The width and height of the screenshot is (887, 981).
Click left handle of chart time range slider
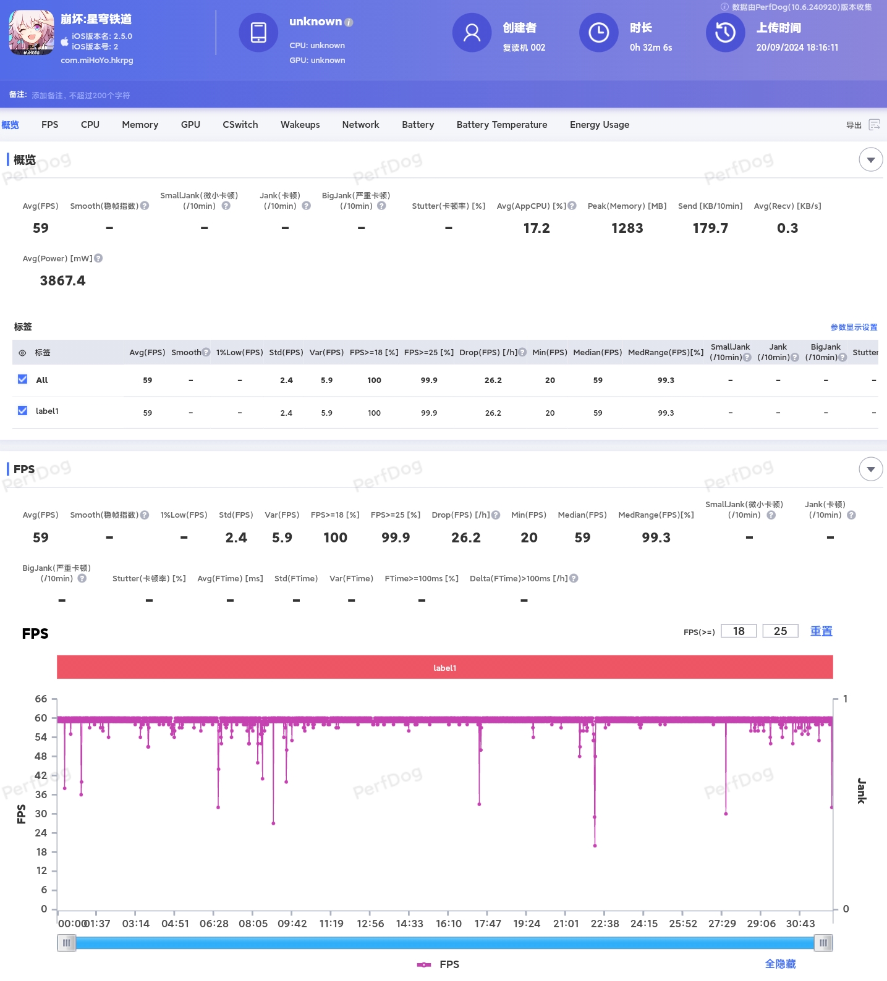click(x=66, y=943)
